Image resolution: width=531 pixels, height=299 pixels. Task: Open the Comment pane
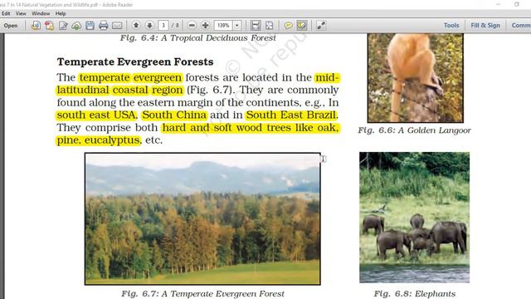[521, 26]
